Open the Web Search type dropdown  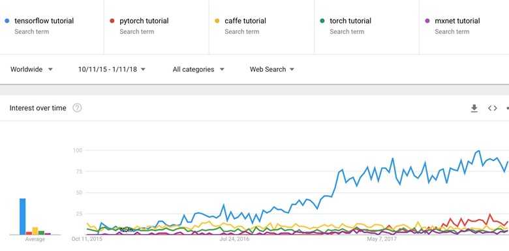pyautogui.click(x=272, y=69)
